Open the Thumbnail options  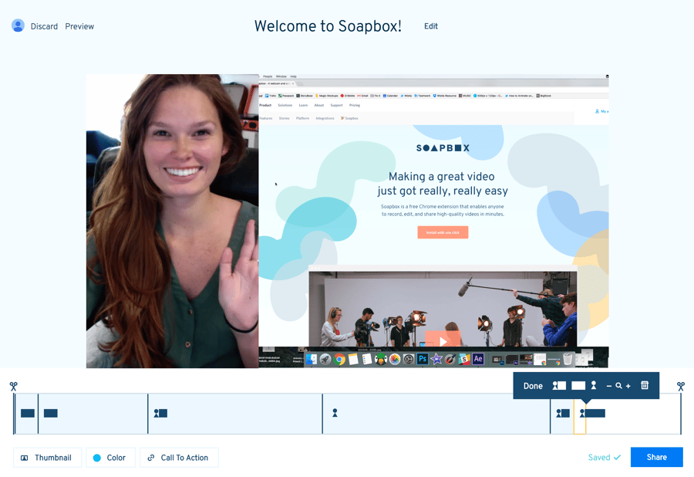point(47,458)
